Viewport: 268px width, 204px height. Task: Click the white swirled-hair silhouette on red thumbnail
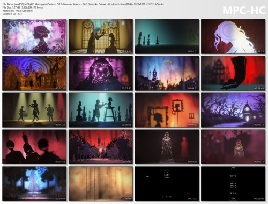pos(233,36)
